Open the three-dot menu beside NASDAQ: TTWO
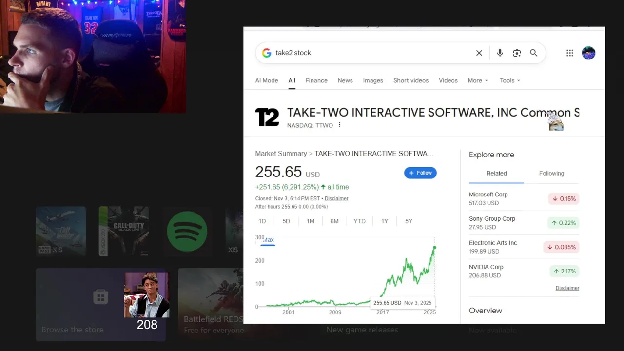 coord(340,125)
